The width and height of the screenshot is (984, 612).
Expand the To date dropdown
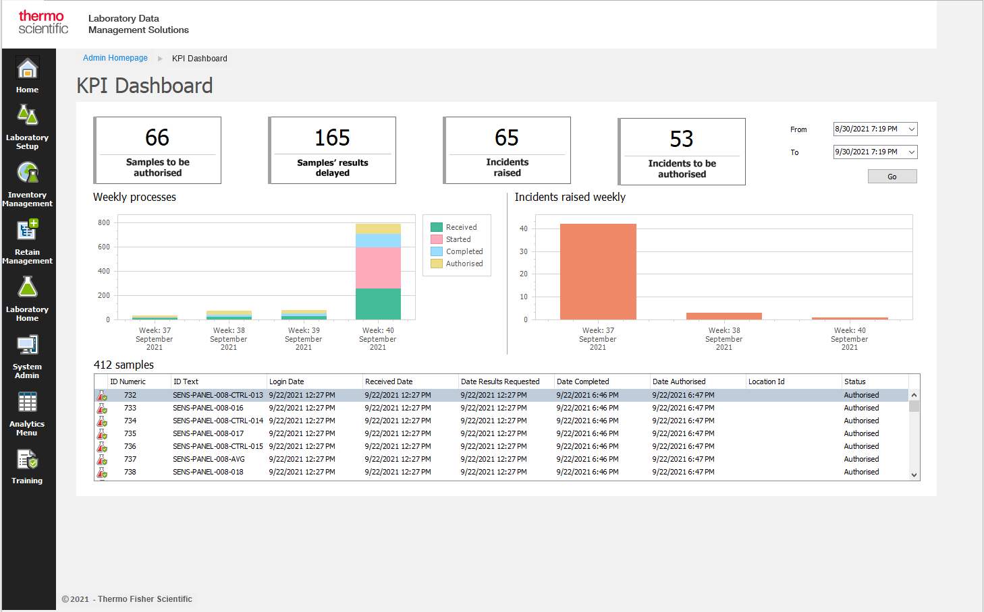click(x=911, y=152)
